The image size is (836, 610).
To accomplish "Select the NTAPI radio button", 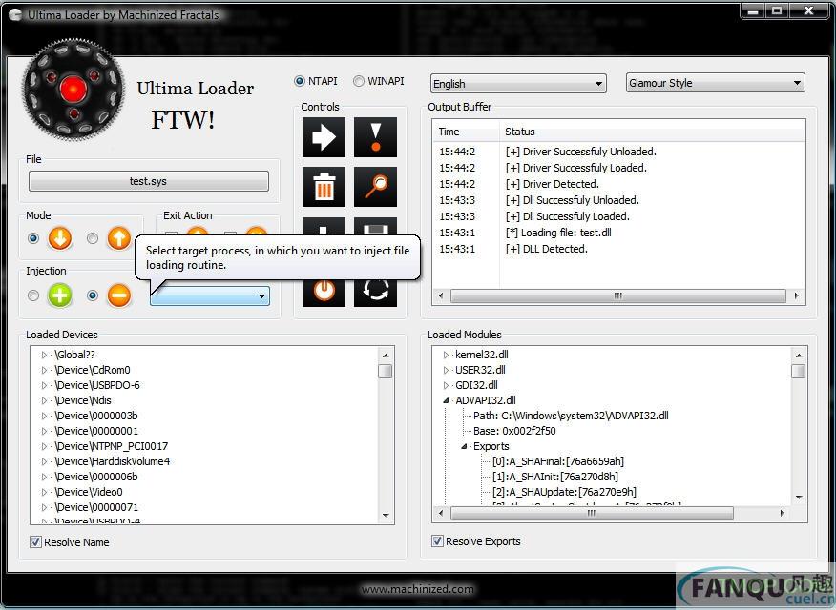I will point(299,81).
